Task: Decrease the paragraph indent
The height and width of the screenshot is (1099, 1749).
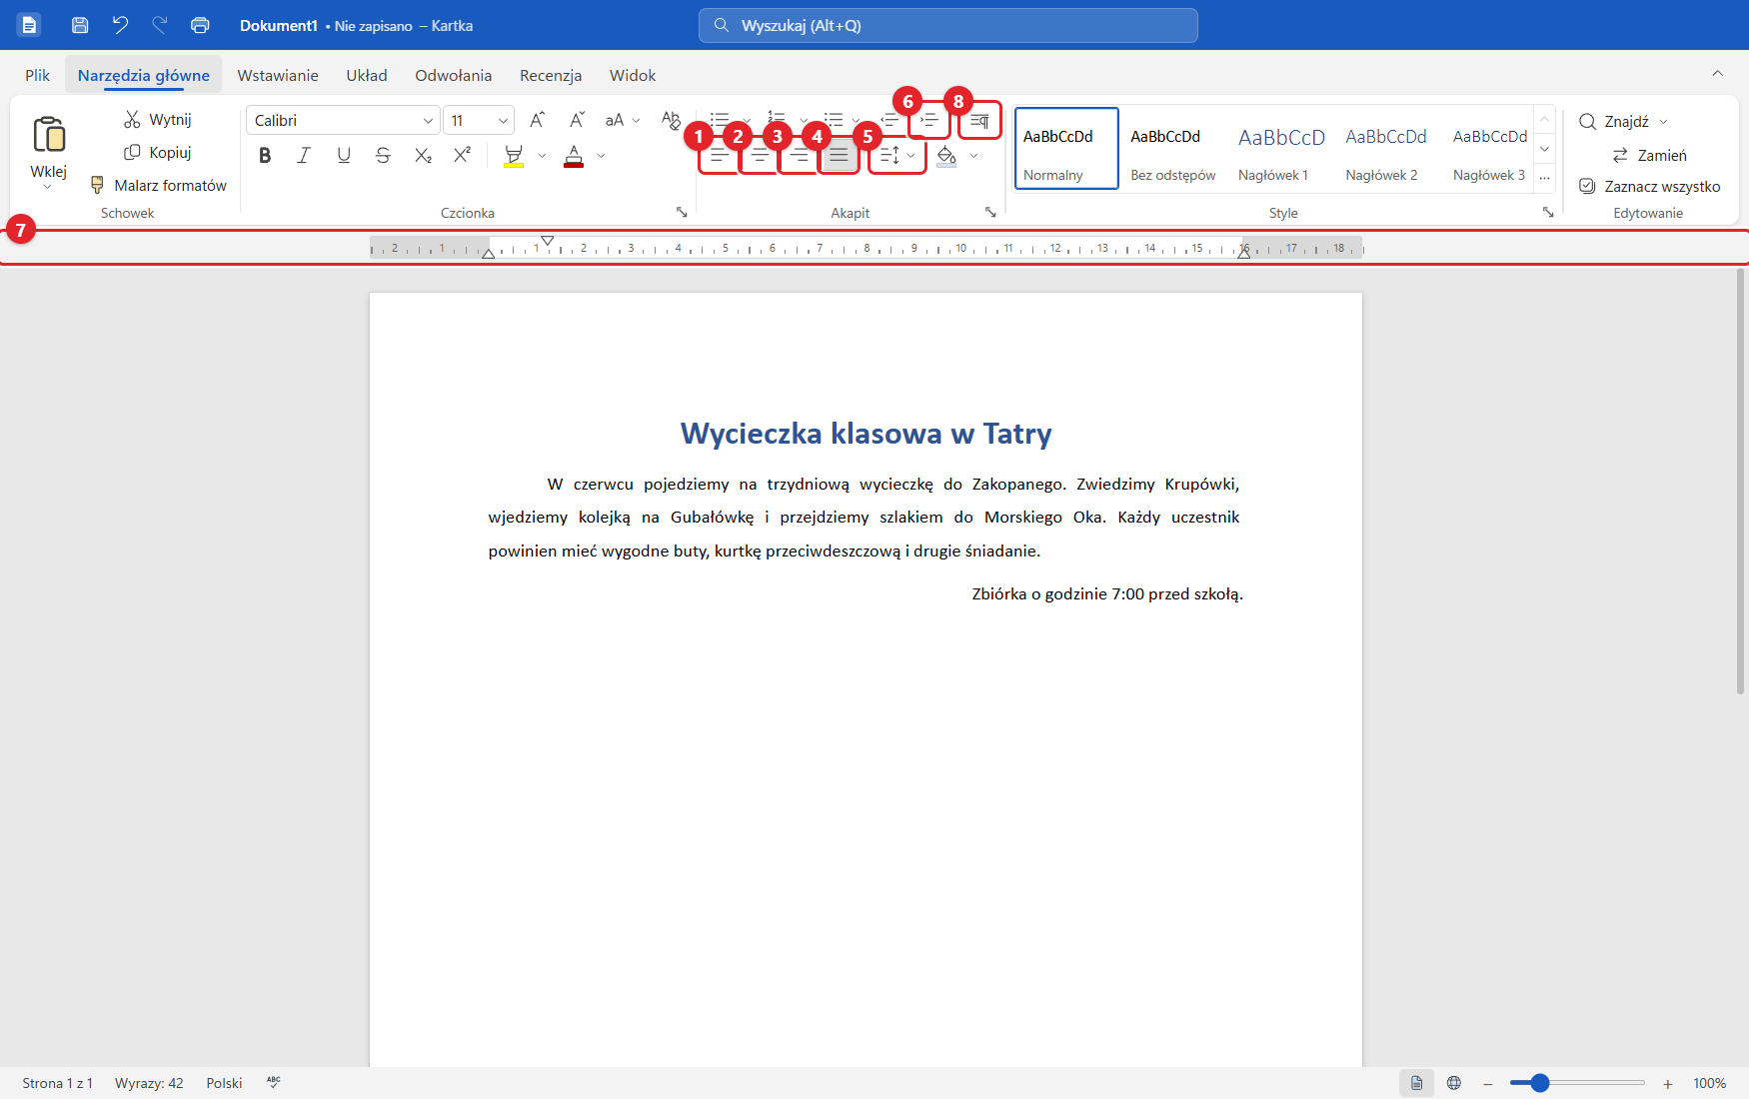Action: tap(890, 120)
